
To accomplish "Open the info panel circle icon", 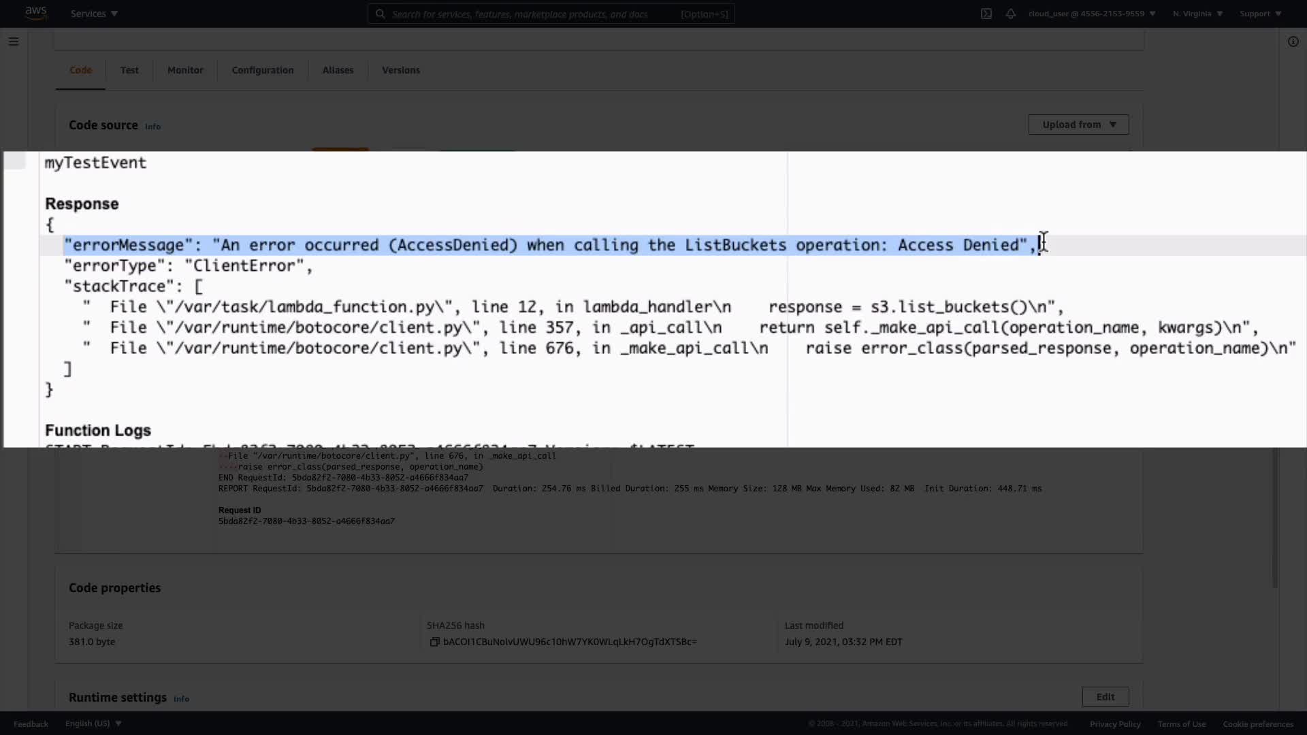I will coord(1293,42).
